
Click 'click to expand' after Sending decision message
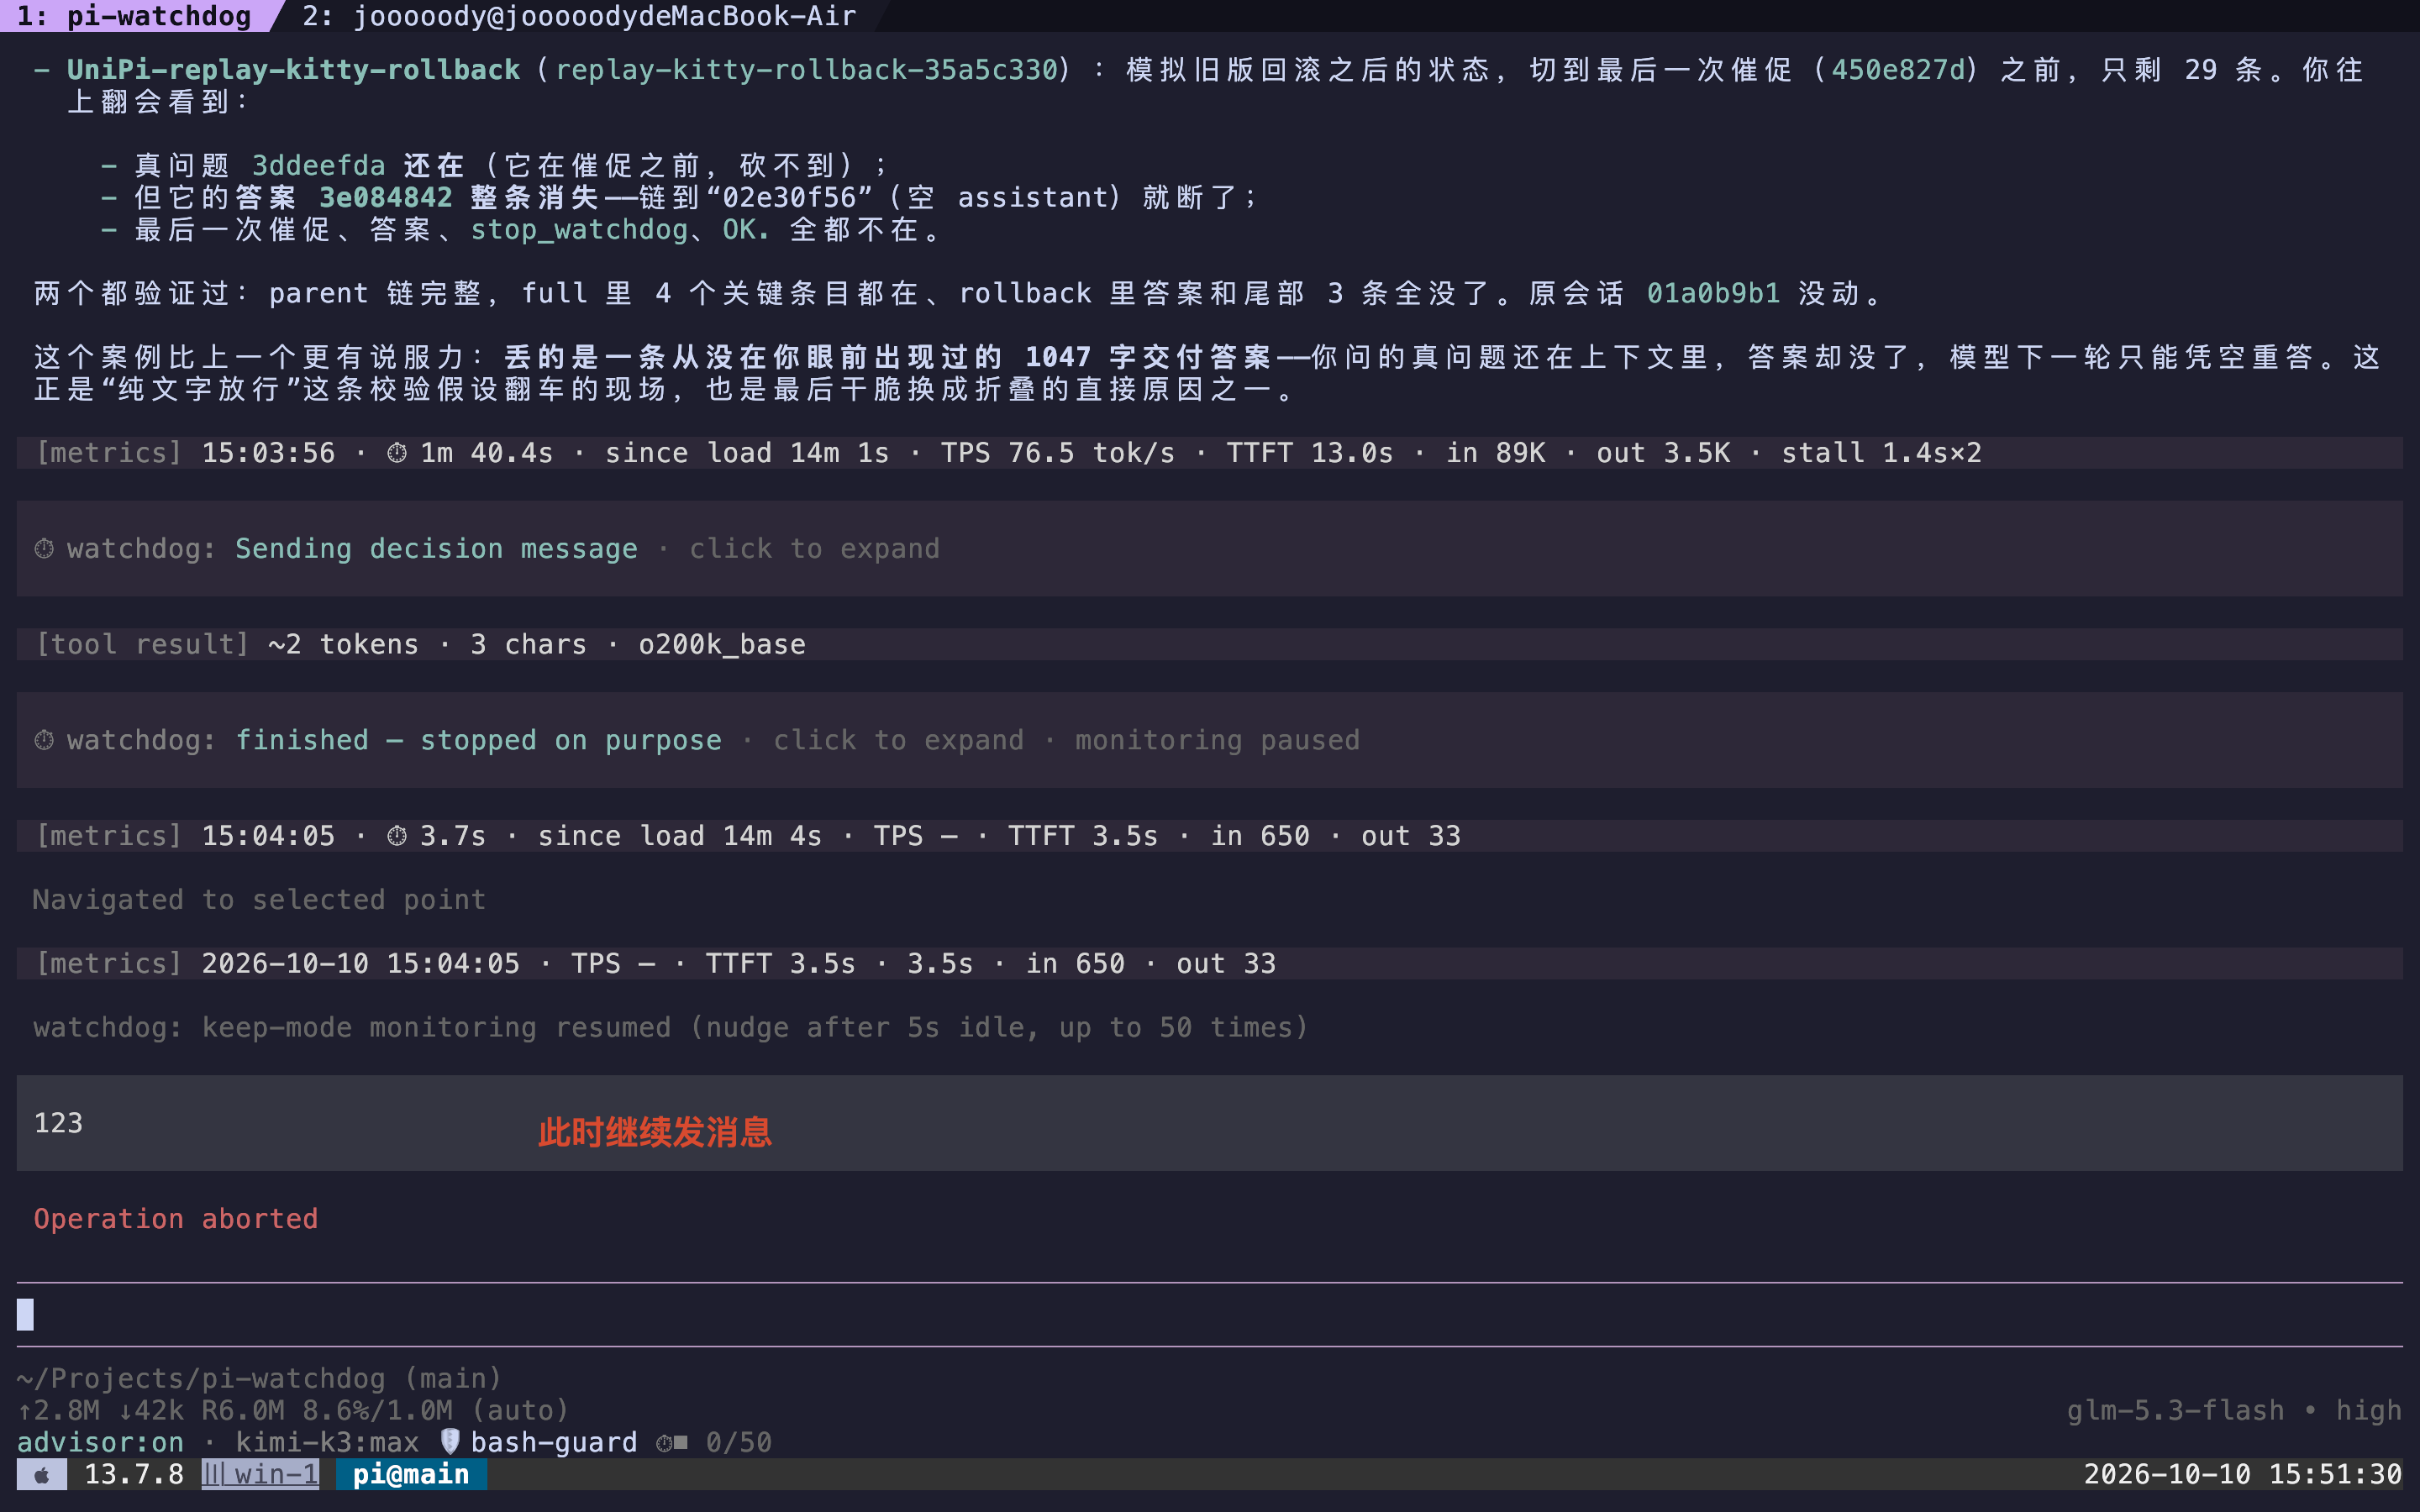(x=814, y=548)
